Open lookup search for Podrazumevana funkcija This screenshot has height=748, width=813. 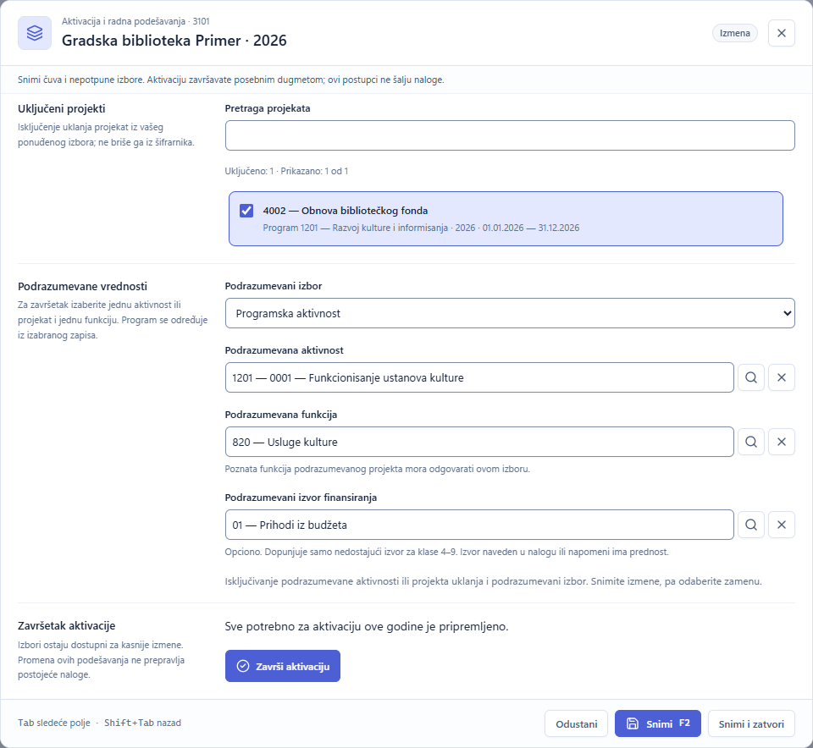[751, 442]
